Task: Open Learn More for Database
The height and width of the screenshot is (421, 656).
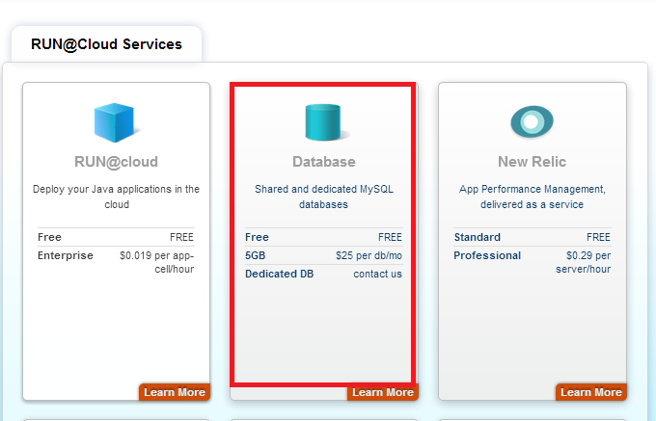Action: pyautogui.click(x=383, y=393)
